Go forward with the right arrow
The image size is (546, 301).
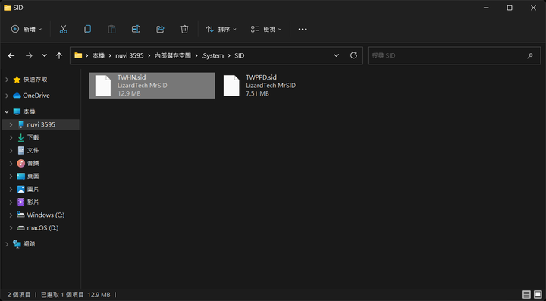coord(29,55)
